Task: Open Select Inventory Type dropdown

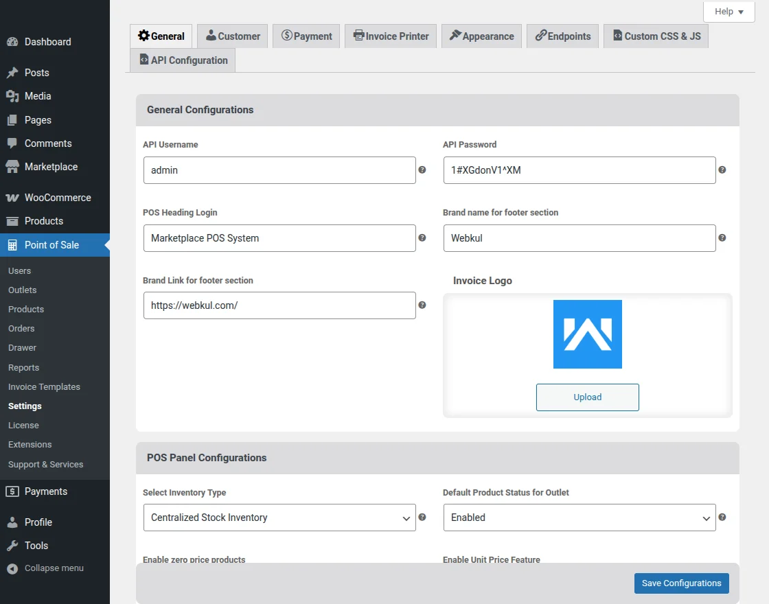Action: coord(279,518)
